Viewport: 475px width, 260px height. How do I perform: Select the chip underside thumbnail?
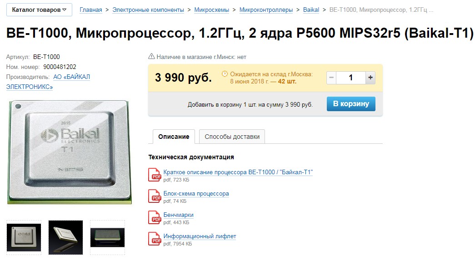point(108,237)
